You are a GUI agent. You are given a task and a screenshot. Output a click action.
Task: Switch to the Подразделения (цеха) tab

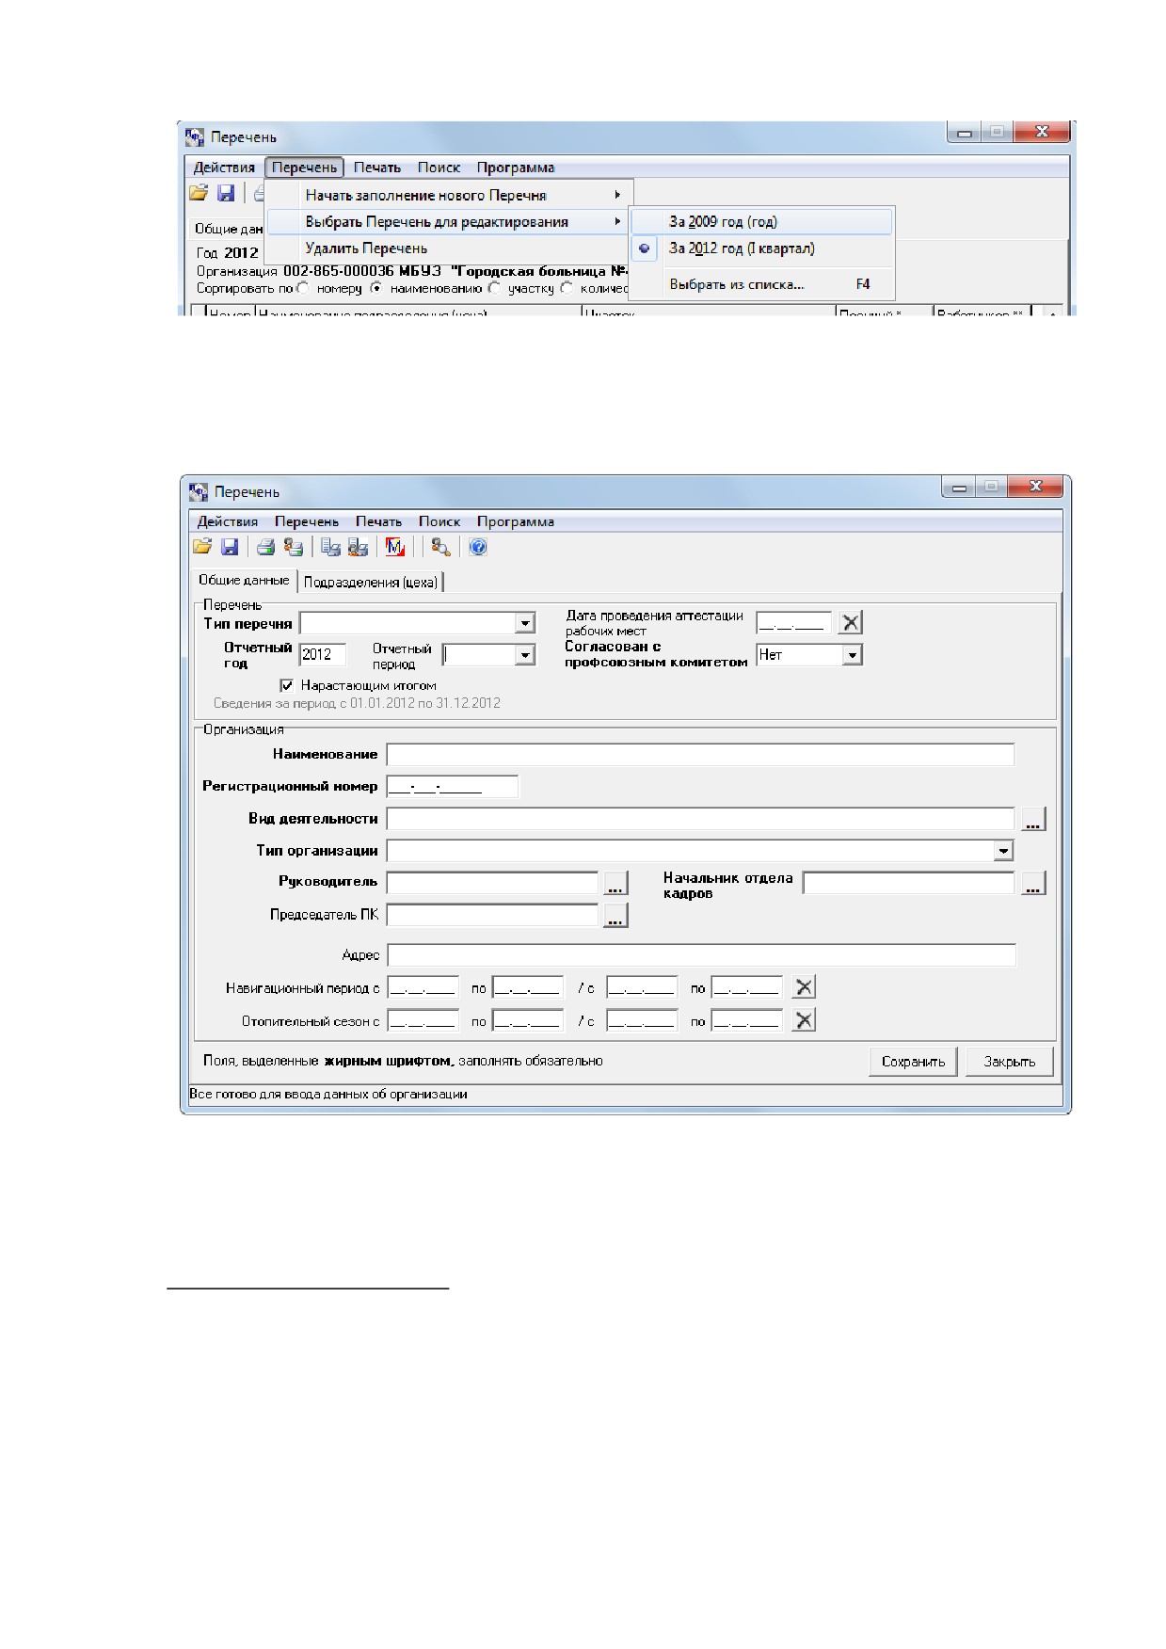pos(371,582)
